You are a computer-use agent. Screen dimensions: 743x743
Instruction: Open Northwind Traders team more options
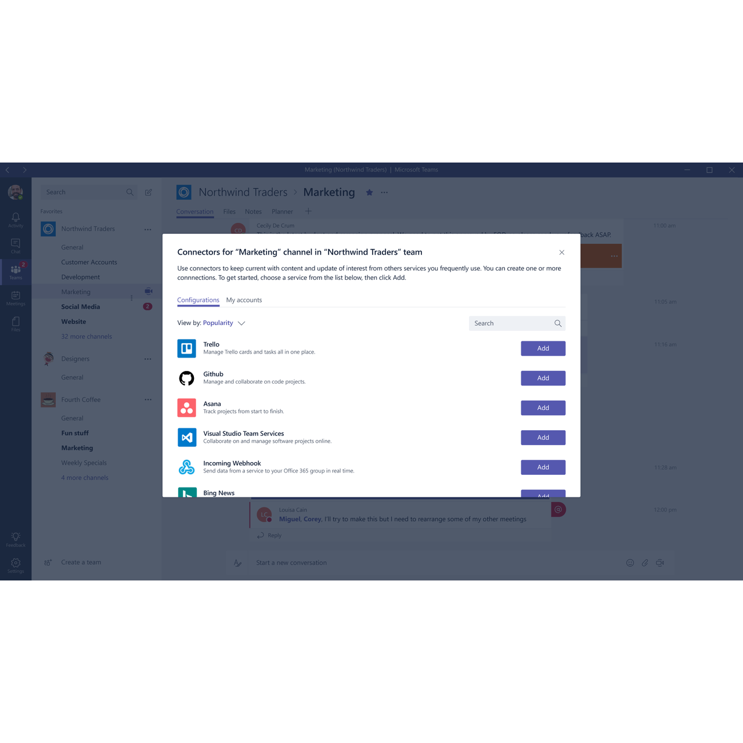point(148,229)
